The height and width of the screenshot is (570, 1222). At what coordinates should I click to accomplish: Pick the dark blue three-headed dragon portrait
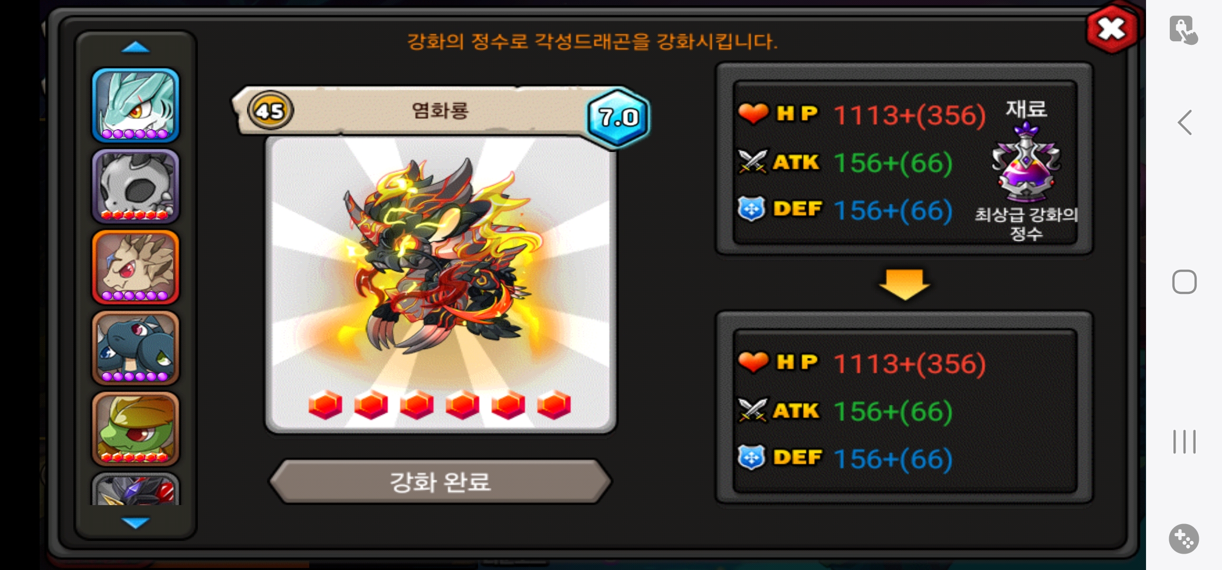[x=136, y=347]
